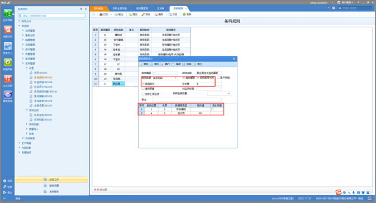
Task: Click the gear 选项 icon in sidebar
Action: 4,181
